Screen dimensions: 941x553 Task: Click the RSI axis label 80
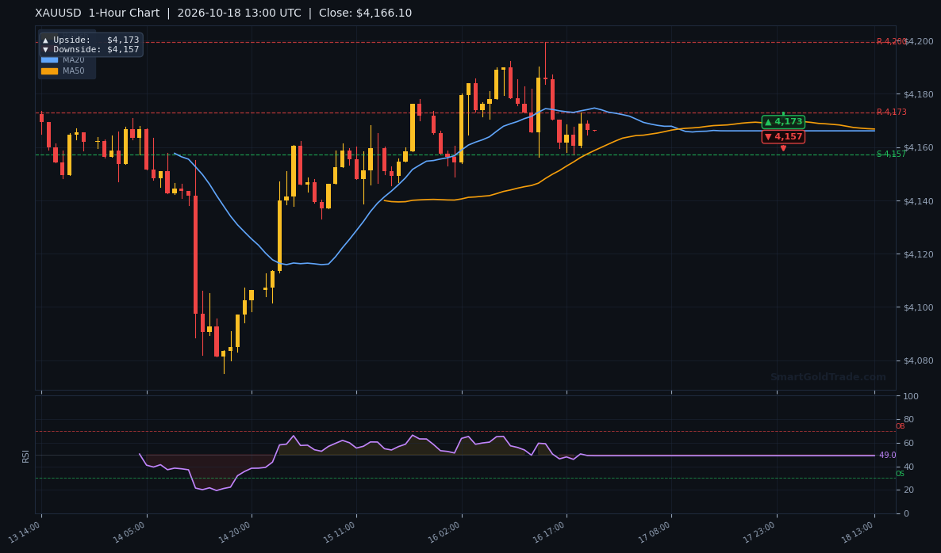click(908, 420)
